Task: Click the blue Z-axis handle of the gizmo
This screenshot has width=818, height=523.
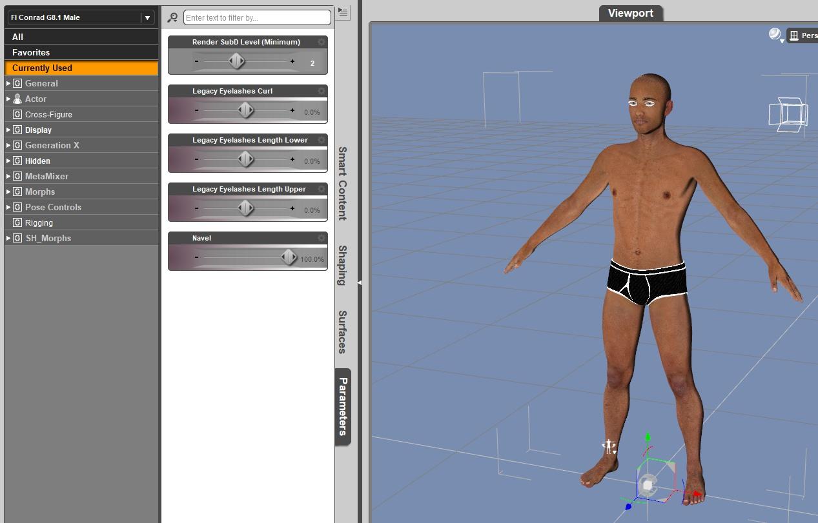Action: (x=628, y=507)
